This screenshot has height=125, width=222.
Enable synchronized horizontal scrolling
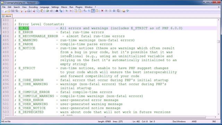pyautogui.click(x=79, y=11)
